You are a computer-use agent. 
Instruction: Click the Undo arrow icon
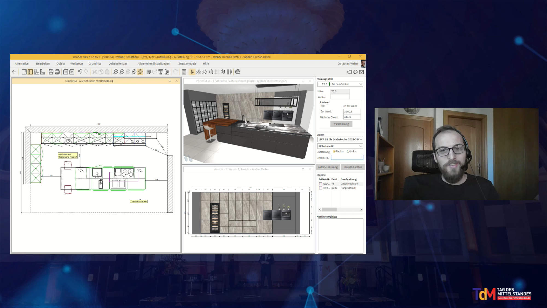click(80, 72)
